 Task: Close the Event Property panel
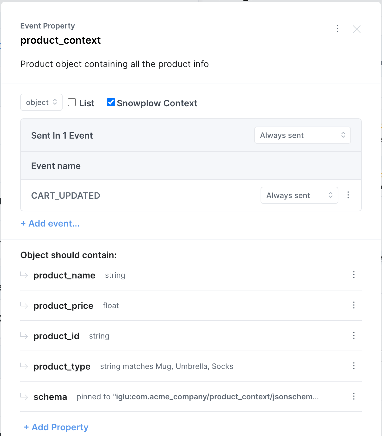[x=356, y=29]
